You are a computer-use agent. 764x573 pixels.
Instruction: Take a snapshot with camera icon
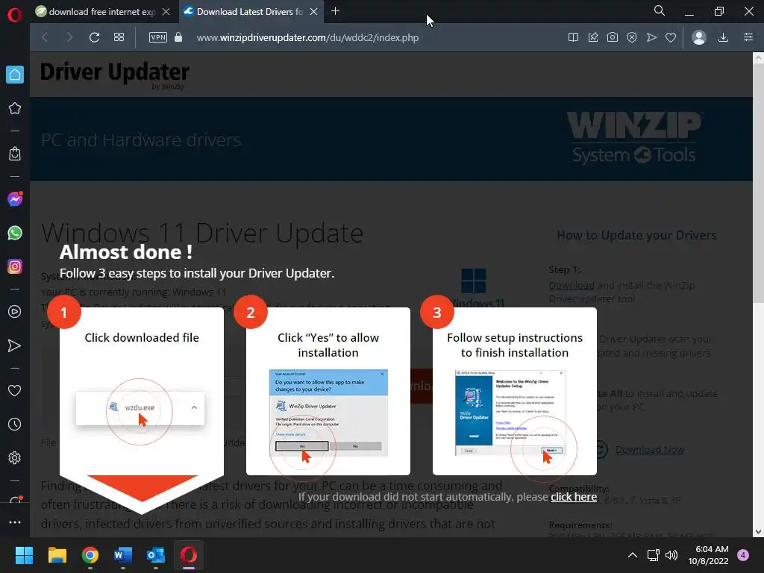(x=613, y=37)
